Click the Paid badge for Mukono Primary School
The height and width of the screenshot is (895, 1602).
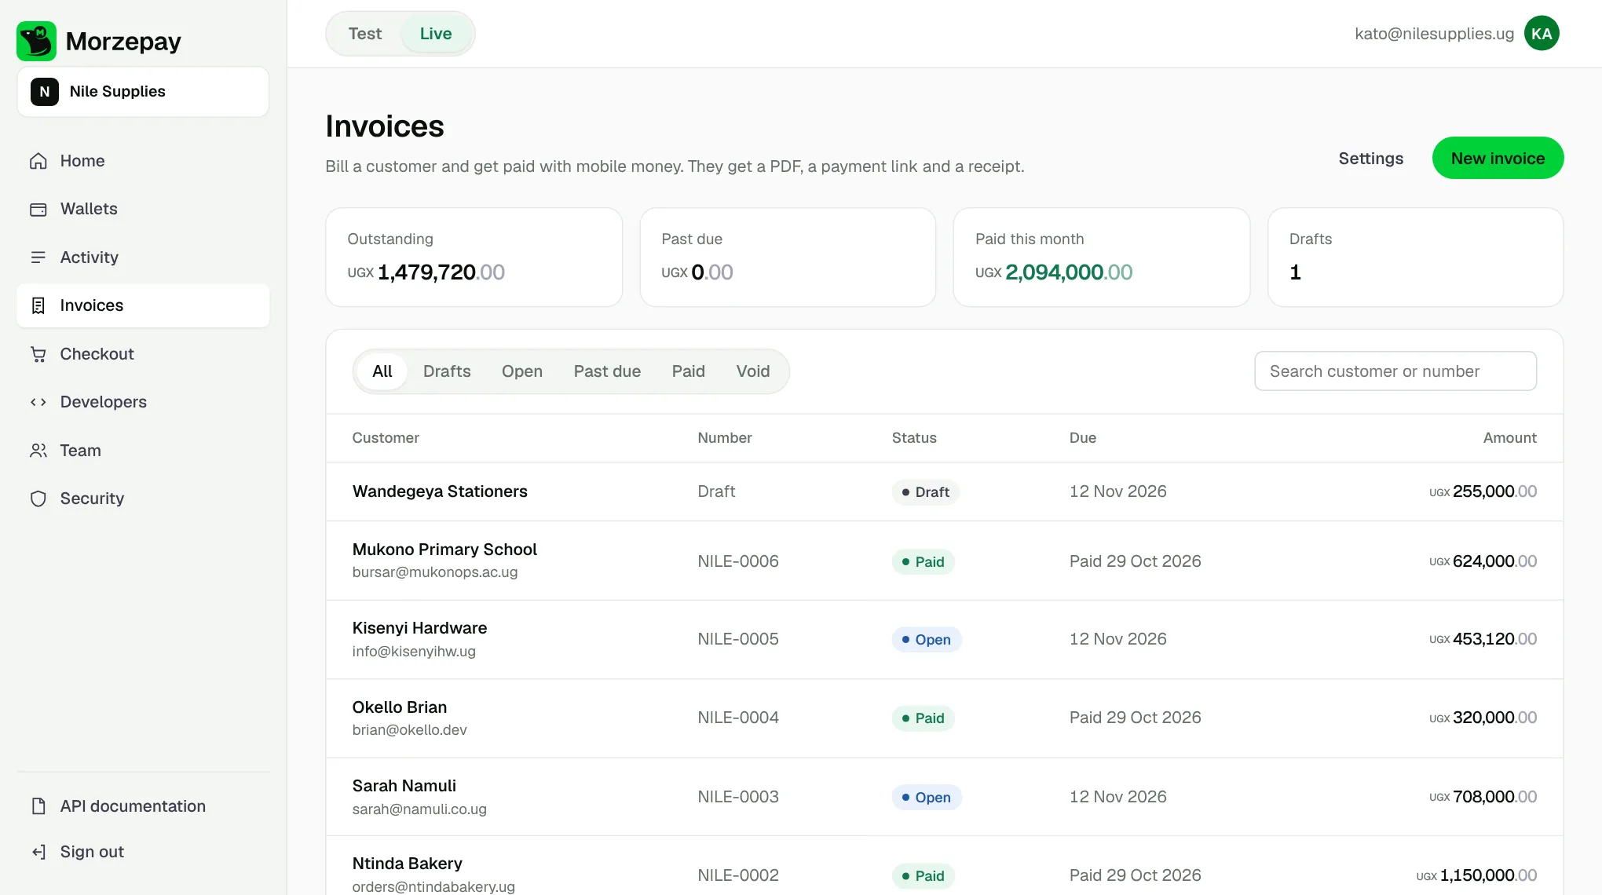click(923, 562)
